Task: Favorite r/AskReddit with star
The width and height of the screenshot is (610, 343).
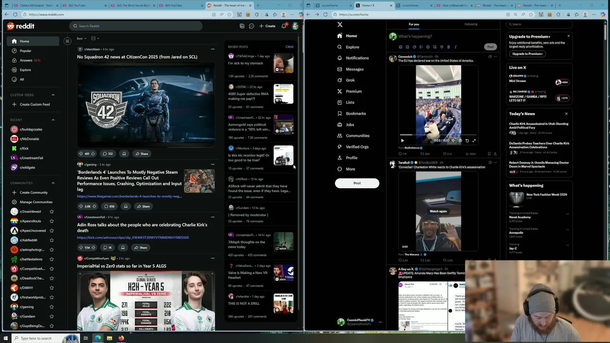Action: (51, 240)
